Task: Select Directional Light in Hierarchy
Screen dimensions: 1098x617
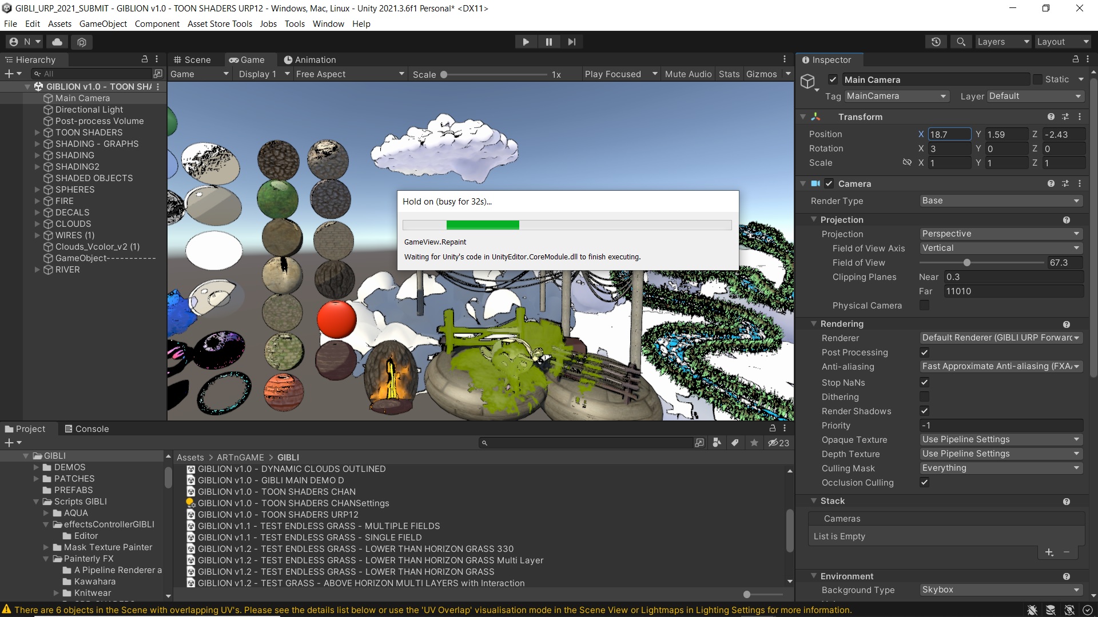Action: point(89,109)
